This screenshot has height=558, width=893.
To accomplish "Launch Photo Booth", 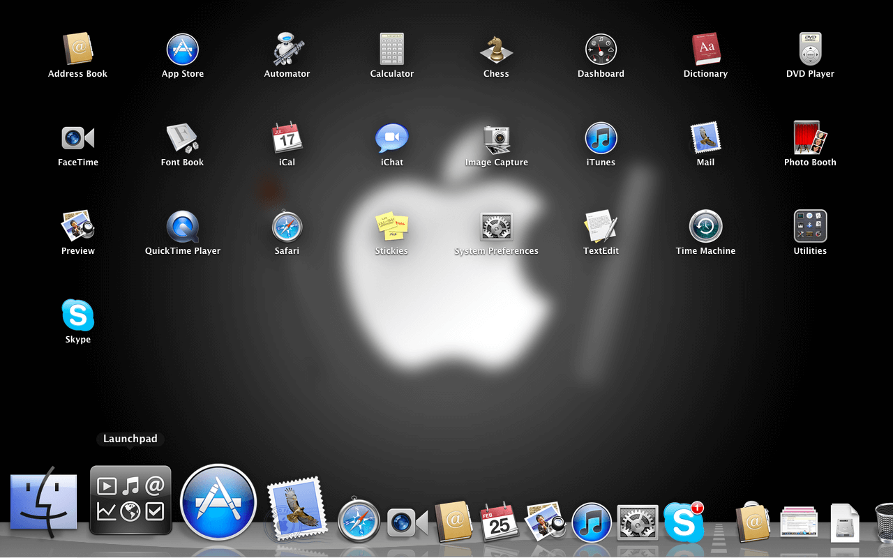I will (x=810, y=138).
